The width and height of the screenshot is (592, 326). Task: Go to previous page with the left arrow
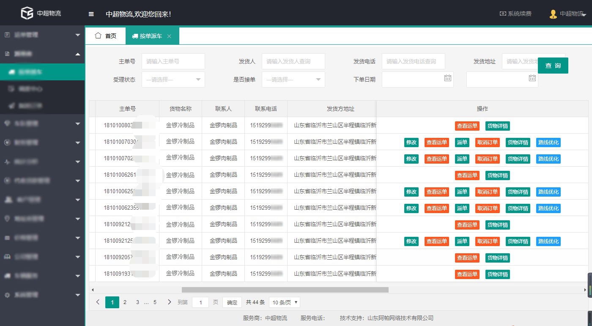pyautogui.click(x=98, y=302)
